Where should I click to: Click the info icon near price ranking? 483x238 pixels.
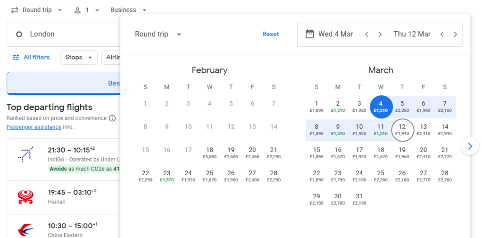[x=112, y=118]
